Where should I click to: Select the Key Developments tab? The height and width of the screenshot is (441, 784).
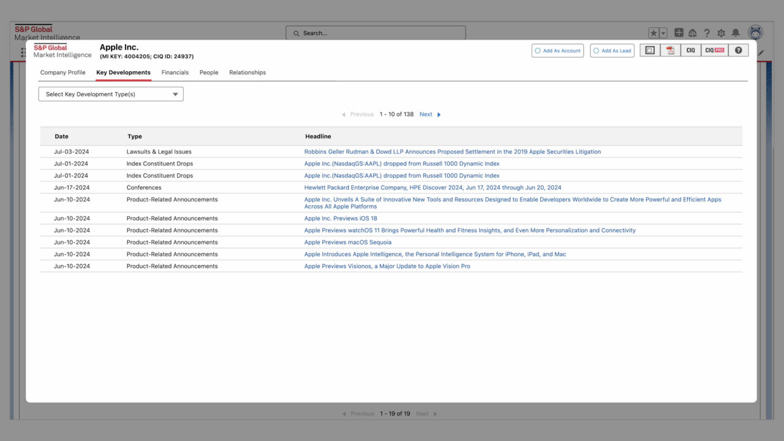[123, 72]
